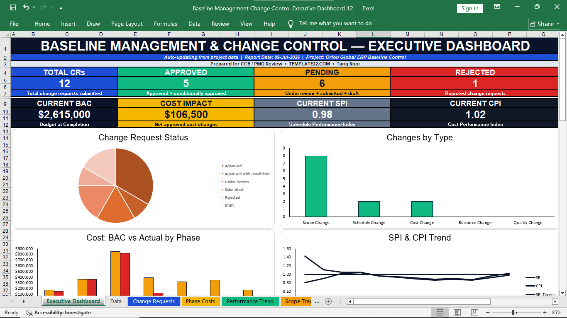Screen dimensions: 567x318
Task: Select the Executive Dashboard sheet tab
Action: click(73, 301)
